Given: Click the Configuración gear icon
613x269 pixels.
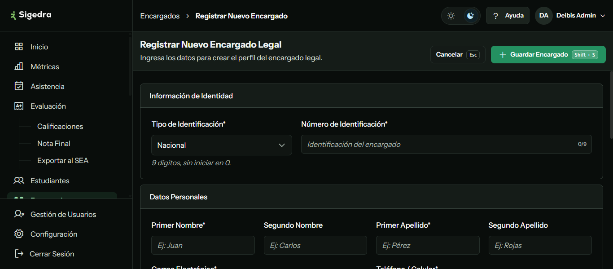Looking at the screenshot, I should (x=19, y=234).
